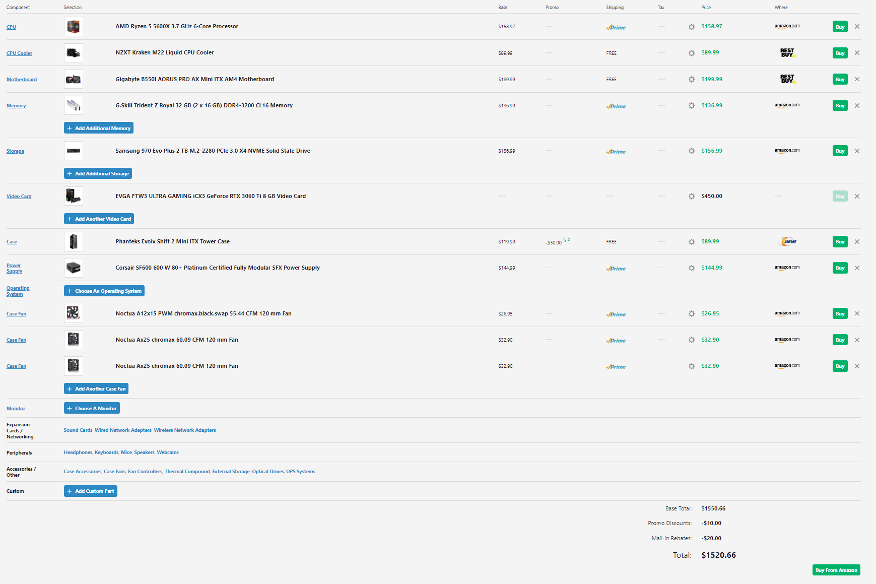Choose a monitor for the build

click(x=92, y=408)
